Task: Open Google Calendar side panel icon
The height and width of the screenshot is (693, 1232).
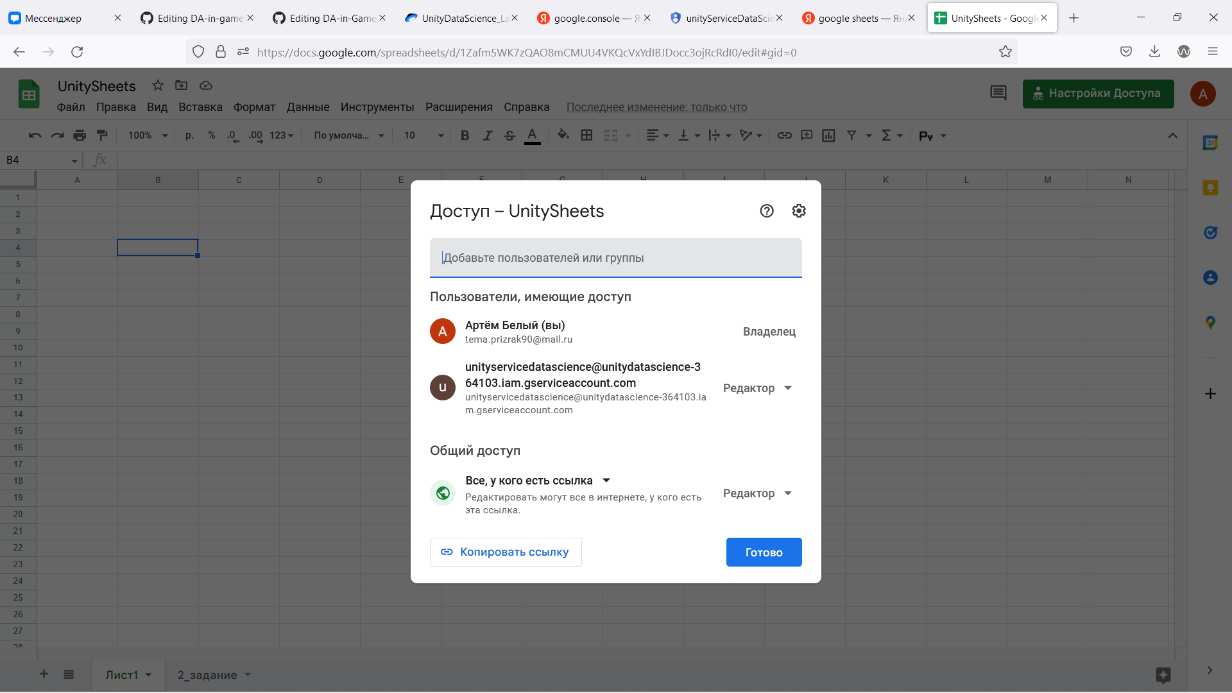Action: [x=1210, y=143]
